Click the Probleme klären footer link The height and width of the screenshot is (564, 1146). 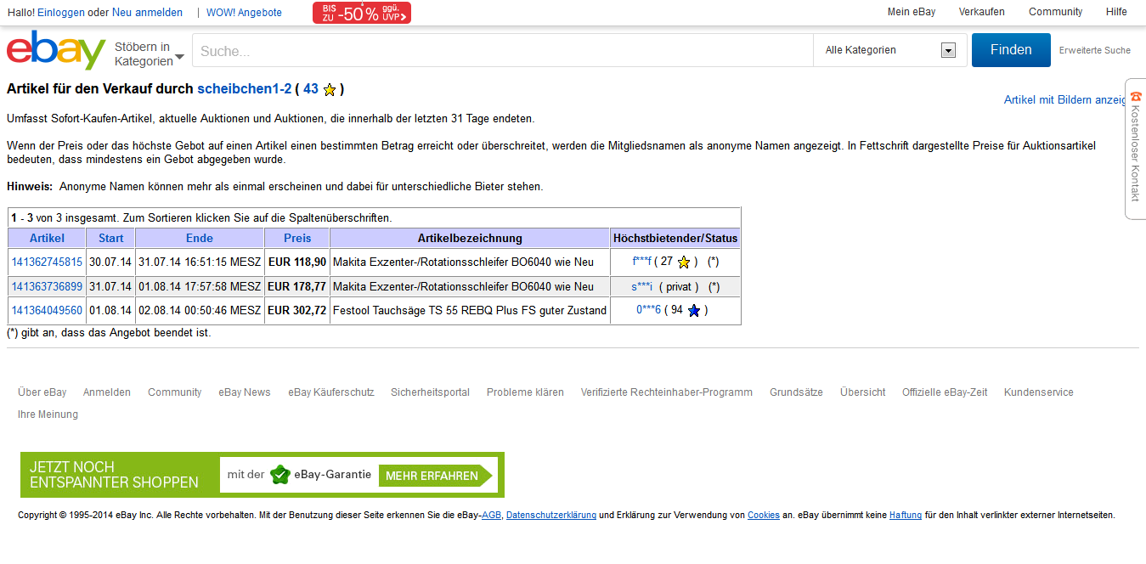525,392
